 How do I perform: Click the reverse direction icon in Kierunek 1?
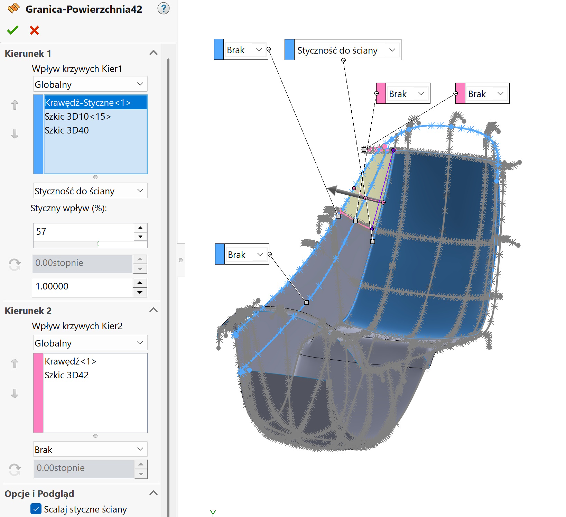[x=15, y=265]
